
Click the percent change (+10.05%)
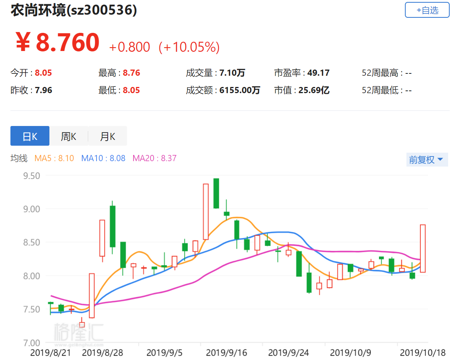pos(189,47)
